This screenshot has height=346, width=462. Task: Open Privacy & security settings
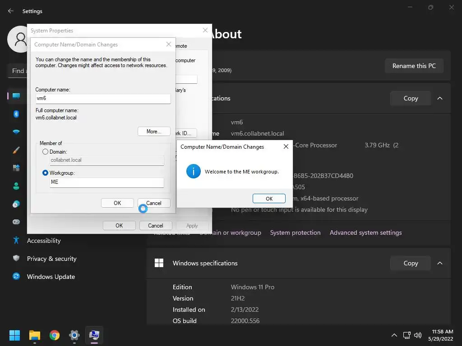[x=51, y=259]
